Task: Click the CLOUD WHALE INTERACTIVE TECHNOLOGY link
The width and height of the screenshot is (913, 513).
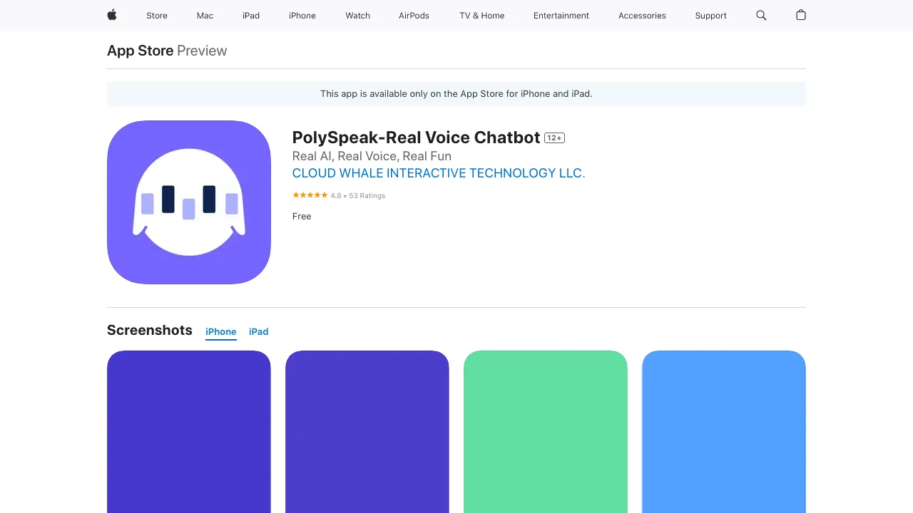Action: 438,173
